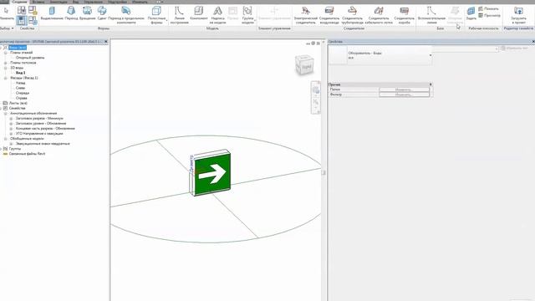Image resolution: width=535 pixels, height=301 pixels.
Task: Open the Спереди elevation view
Action: coord(23,93)
